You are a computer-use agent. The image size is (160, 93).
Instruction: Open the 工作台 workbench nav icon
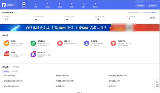point(24,4)
